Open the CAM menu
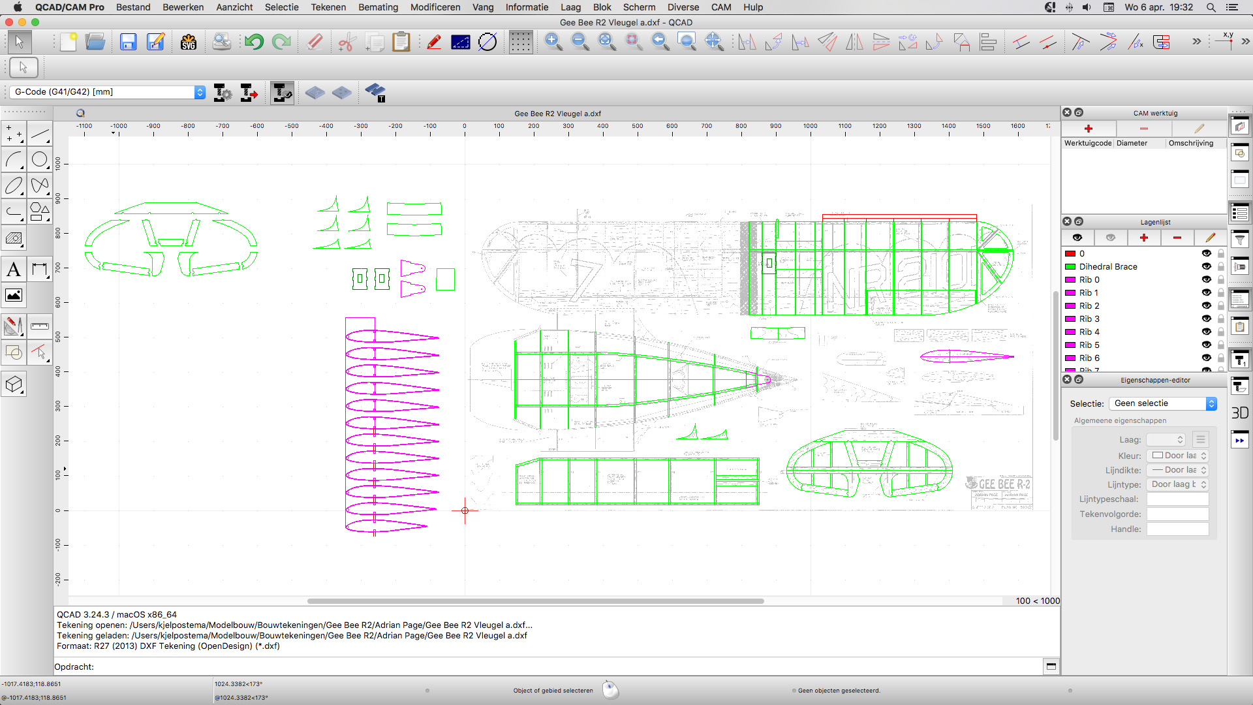 (x=721, y=7)
